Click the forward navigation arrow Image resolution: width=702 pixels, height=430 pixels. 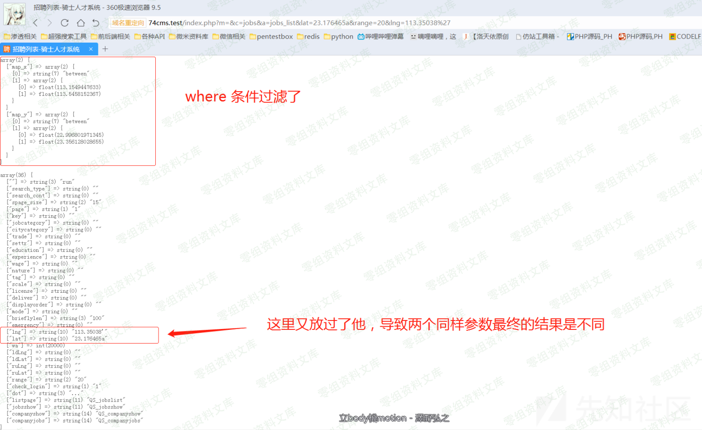point(50,23)
